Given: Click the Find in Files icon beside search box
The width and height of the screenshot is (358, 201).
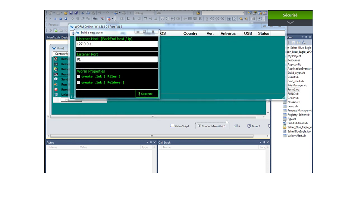Looking at the screenshot, I should [198, 13].
